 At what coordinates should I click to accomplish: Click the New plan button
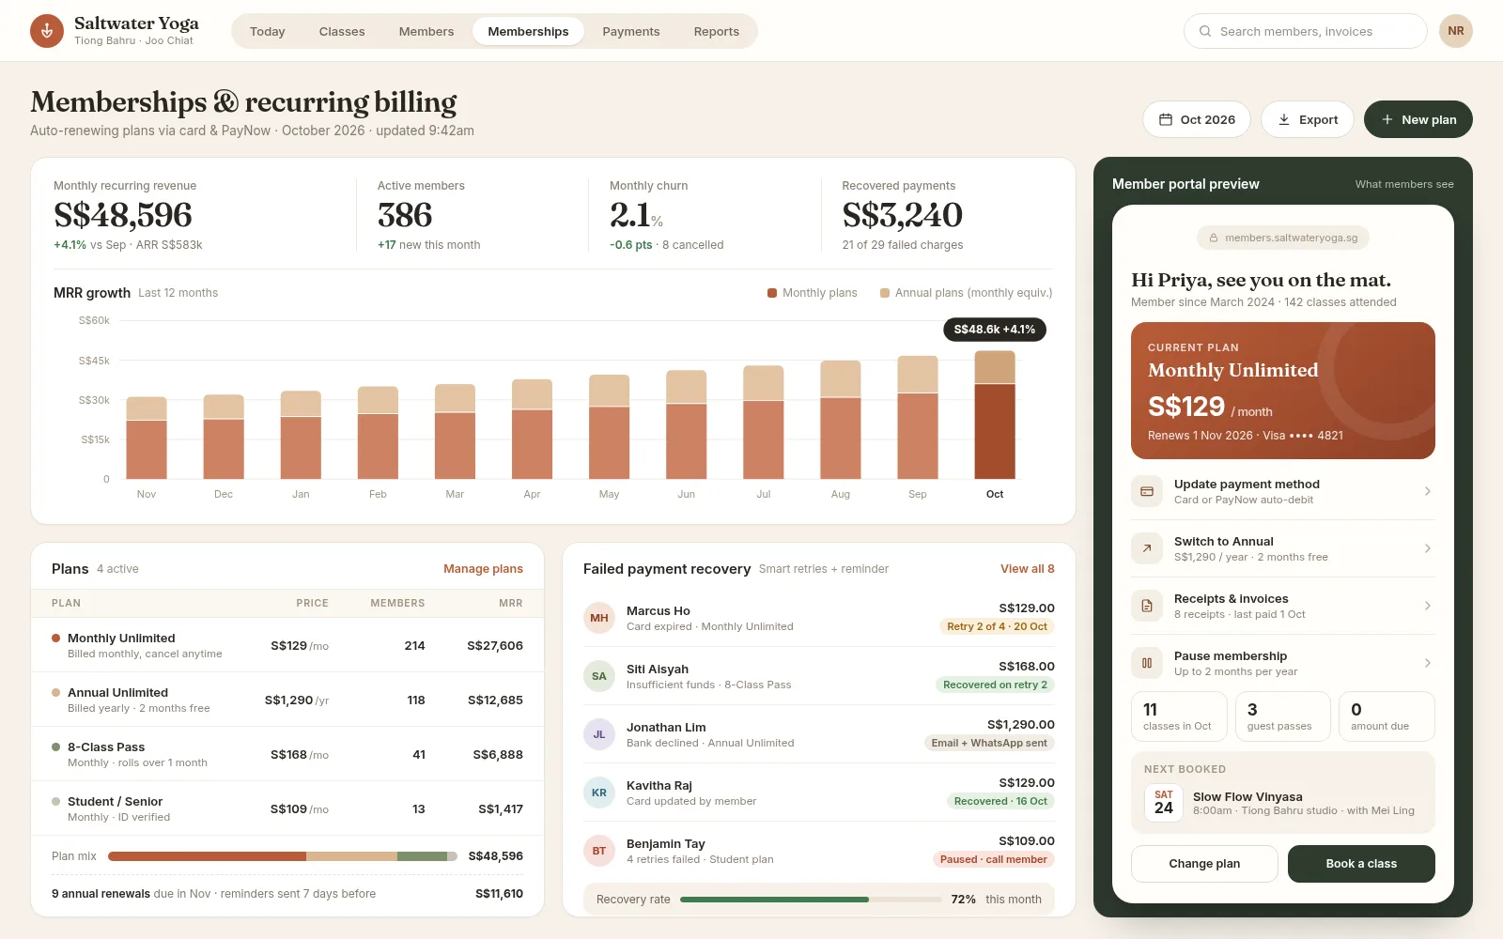coord(1418,119)
